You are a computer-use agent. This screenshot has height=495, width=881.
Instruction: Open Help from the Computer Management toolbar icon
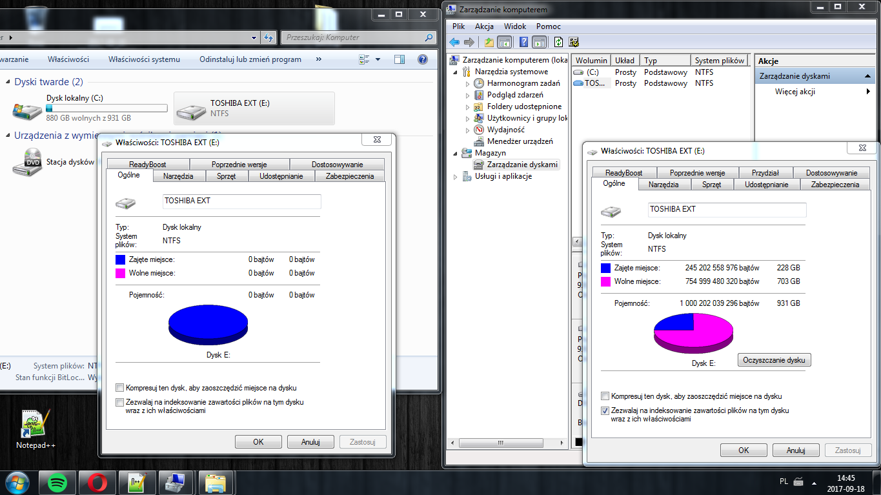[523, 42]
